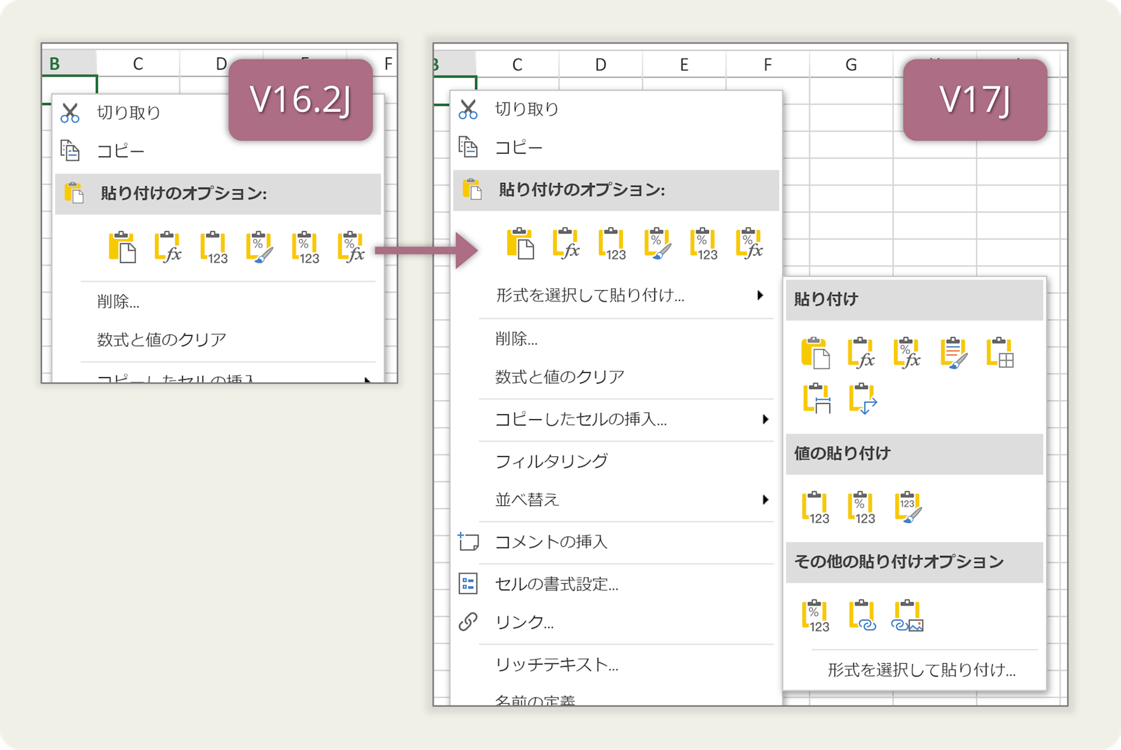This screenshot has height=750, width=1121.
Task: Click the % fx icon under the 貼り付け submenu
Action: 907,353
